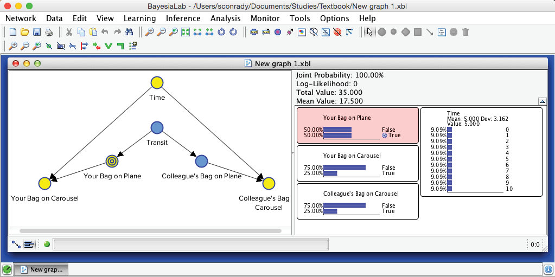Click the crossed-out green node icon
The image size is (555, 277).
pyautogui.click(x=48, y=46)
